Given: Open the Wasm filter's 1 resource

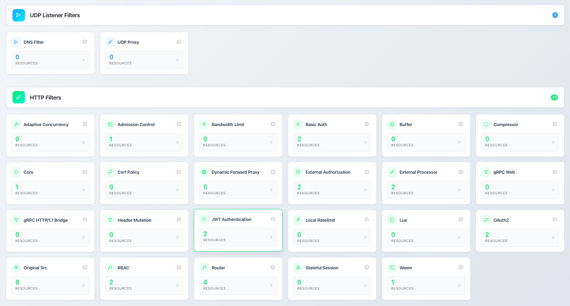Looking at the screenshot, I should pos(425,285).
